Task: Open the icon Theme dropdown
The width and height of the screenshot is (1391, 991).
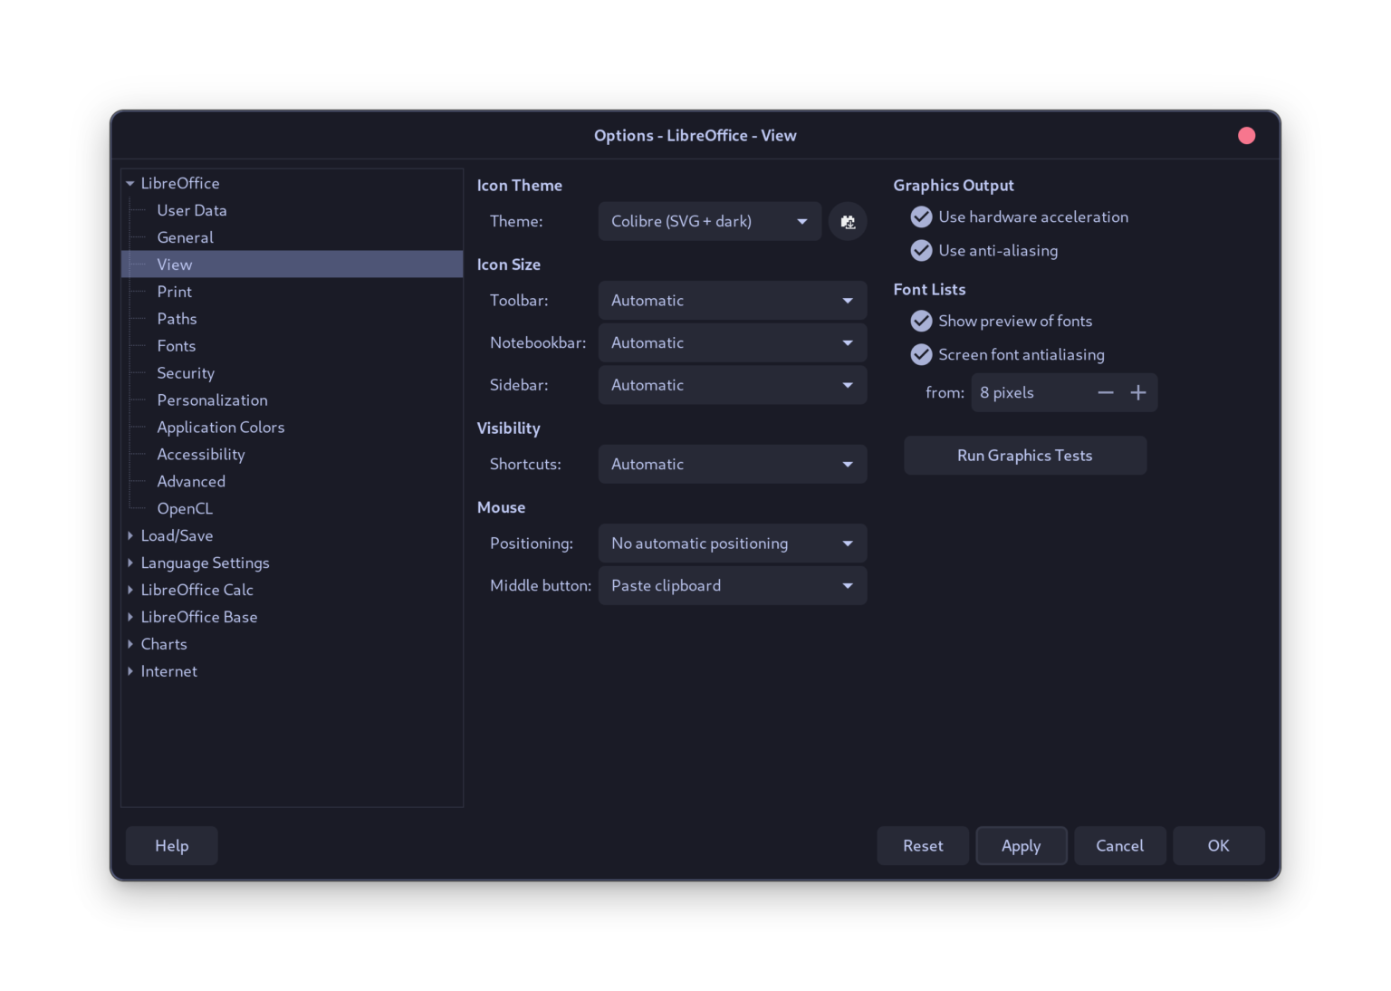Action: (x=709, y=222)
